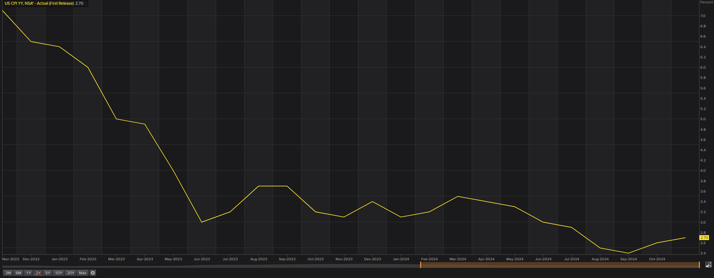
Task: Click the Sep-2024 label on date axis
Action: 628,259
